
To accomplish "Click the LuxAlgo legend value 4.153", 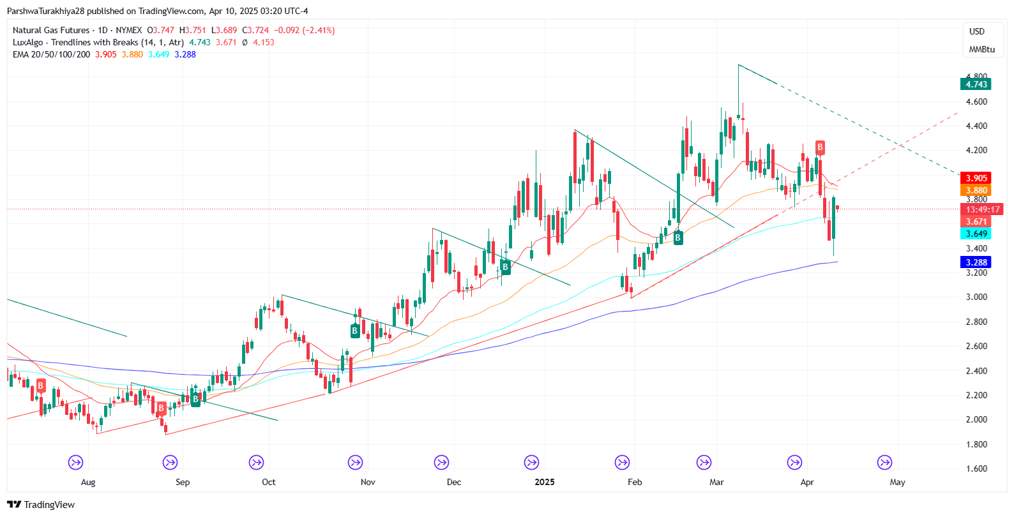I will (x=264, y=42).
